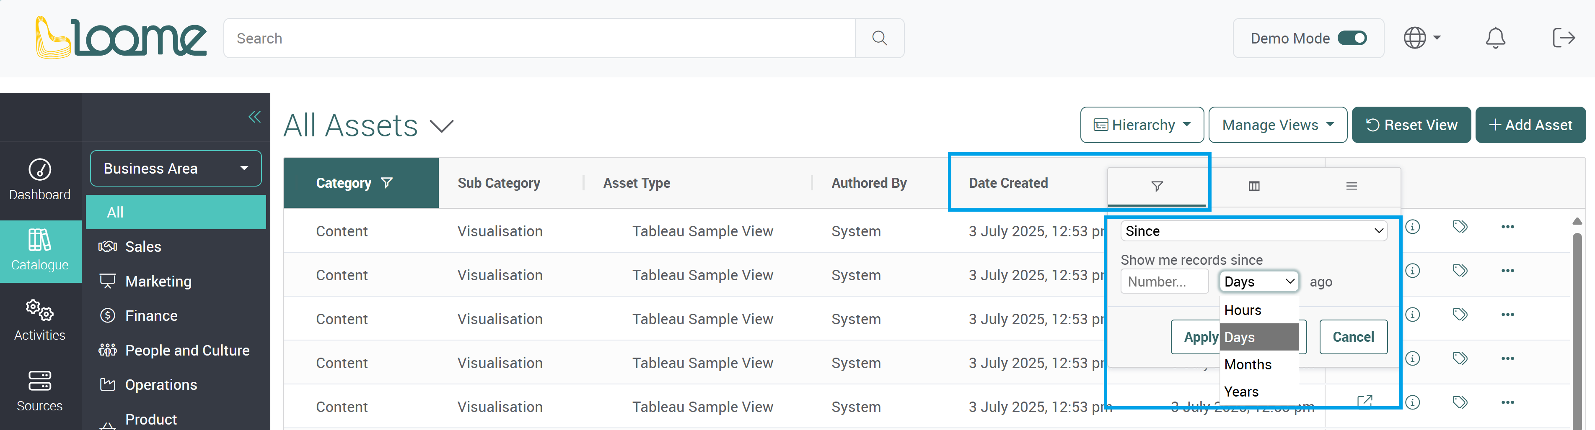Select All in business area list
The width and height of the screenshot is (1595, 430).
(x=176, y=212)
